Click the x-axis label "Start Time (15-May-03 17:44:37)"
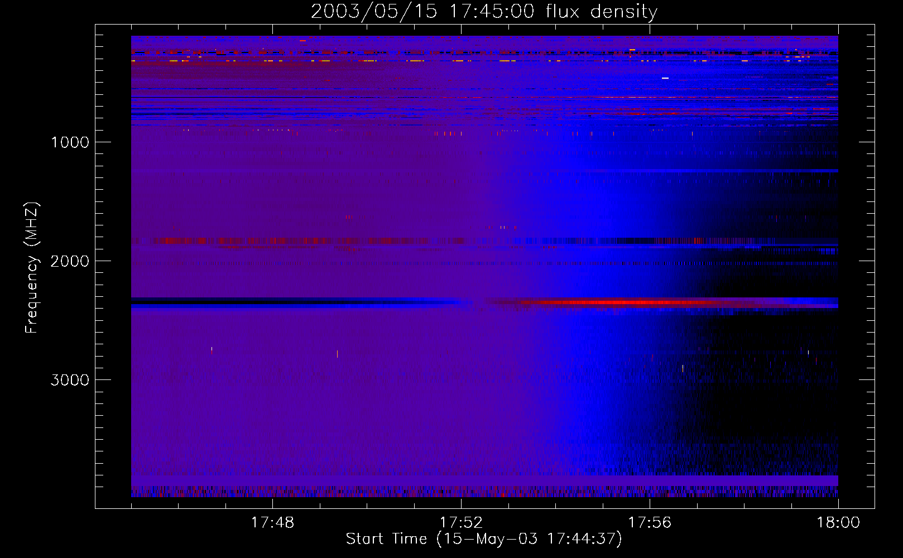 coord(484,539)
